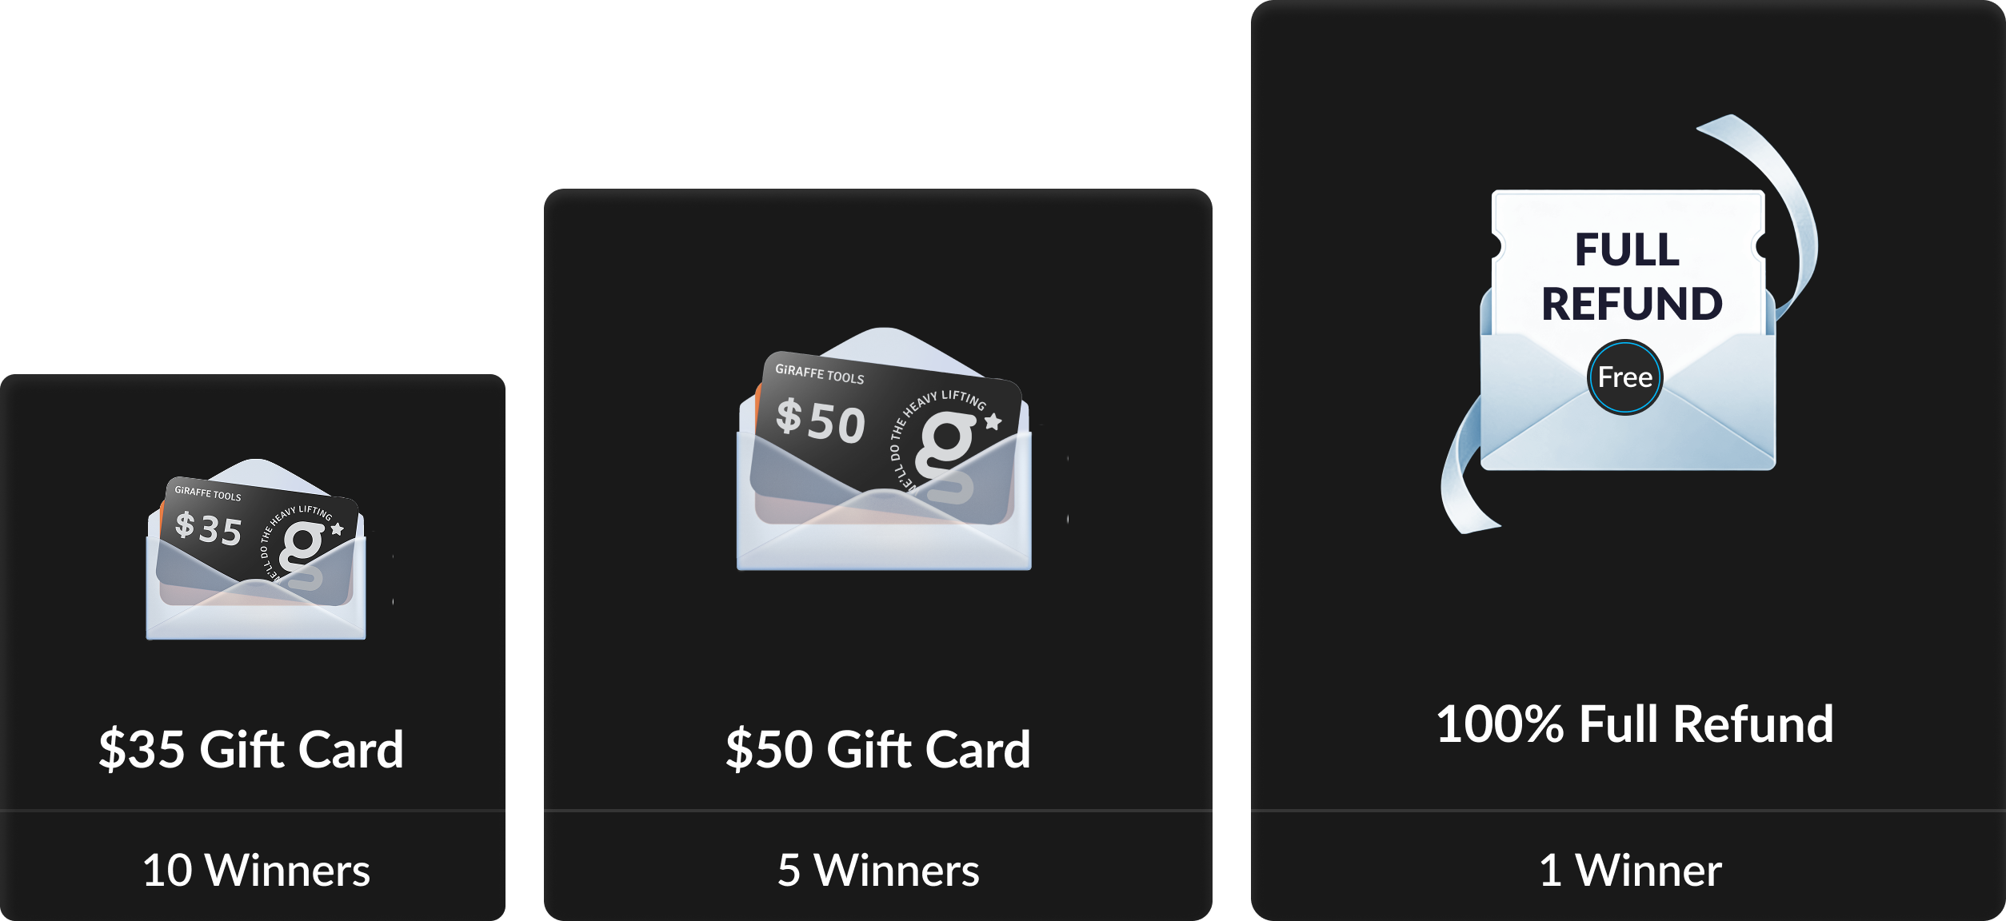Viewport: 2006px width, 921px height.
Task: Click 'GIRAFFE TOOLS' text on $50 card
Action: point(819,373)
